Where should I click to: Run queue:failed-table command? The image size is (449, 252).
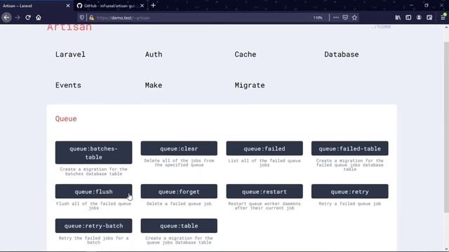pyautogui.click(x=349, y=148)
